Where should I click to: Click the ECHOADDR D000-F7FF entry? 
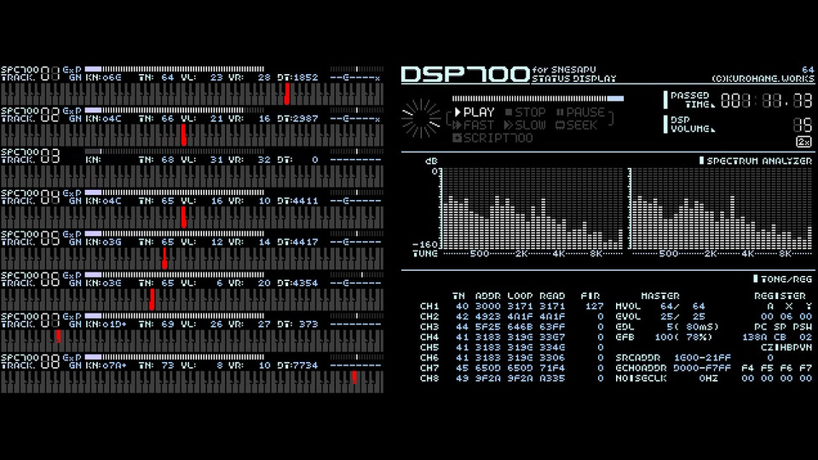coord(673,368)
